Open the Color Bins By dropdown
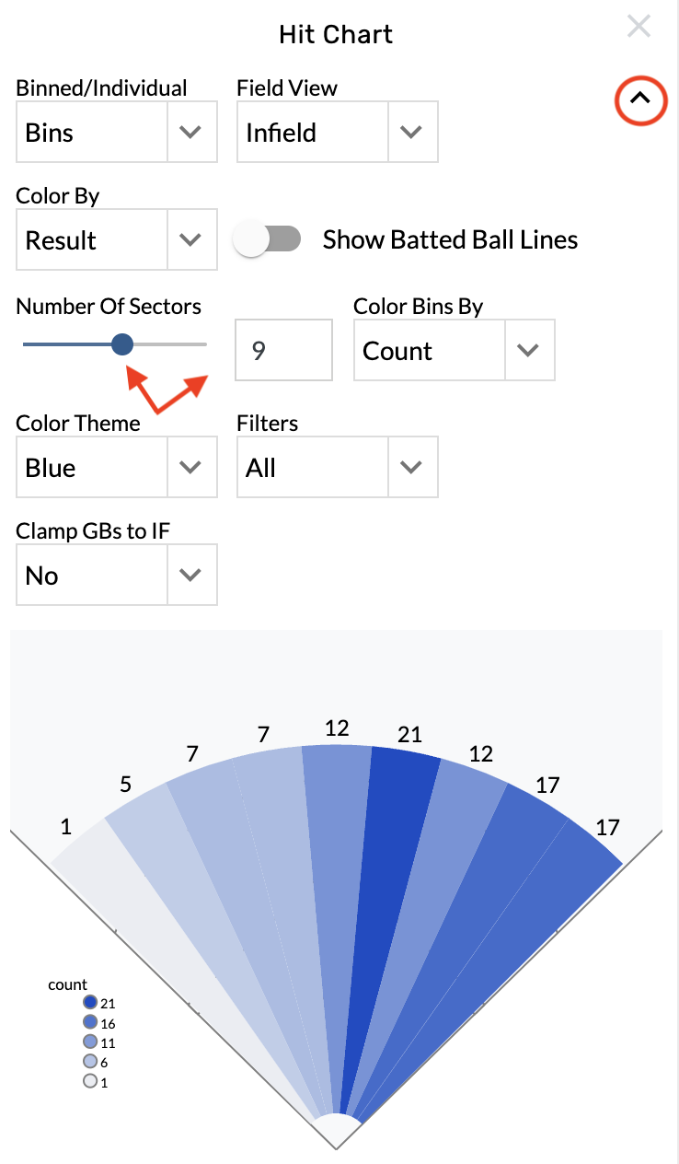Screen dimensions: 679x1164 [x=454, y=350]
